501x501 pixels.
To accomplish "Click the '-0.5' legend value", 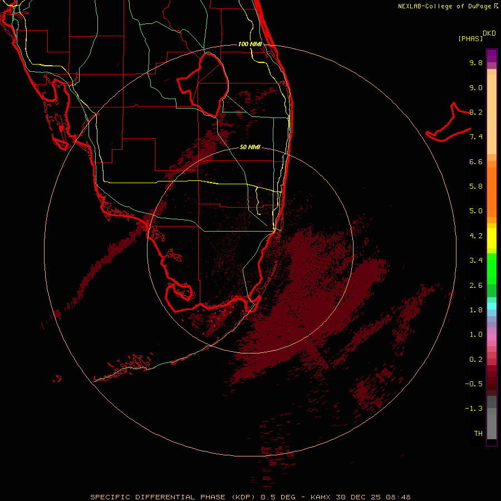I will pos(474,384).
